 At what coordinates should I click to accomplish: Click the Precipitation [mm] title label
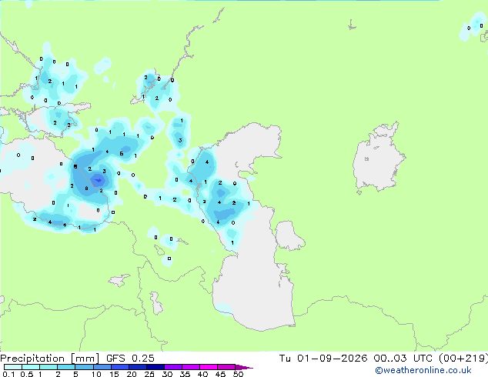(x=50, y=359)
